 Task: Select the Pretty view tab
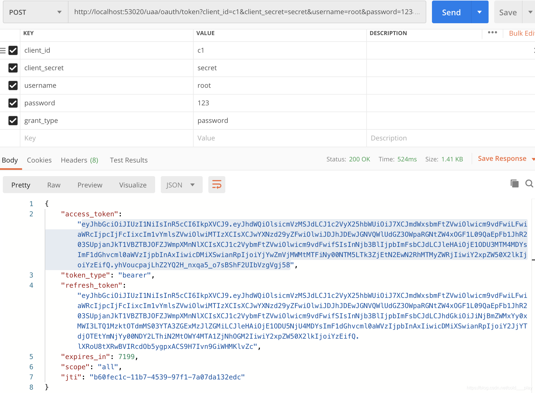pyautogui.click(x=21, y=185)
